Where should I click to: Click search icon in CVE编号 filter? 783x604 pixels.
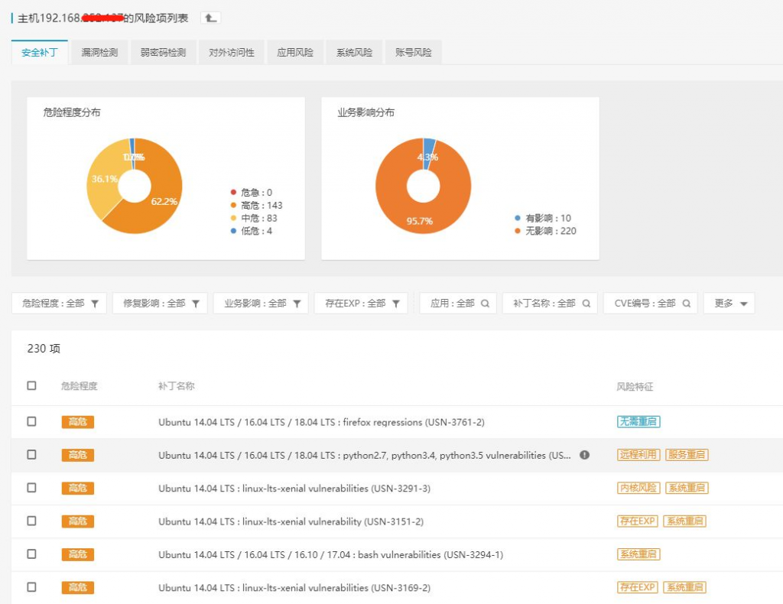point(687,304)
